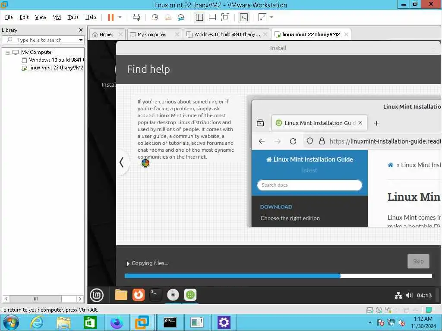Click the installation progress bar
The image size is (442, 331).
pos(278,276)
